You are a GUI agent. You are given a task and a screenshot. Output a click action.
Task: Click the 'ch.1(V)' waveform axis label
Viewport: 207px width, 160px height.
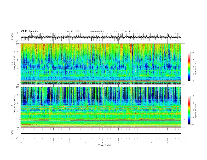pos(13,37)
